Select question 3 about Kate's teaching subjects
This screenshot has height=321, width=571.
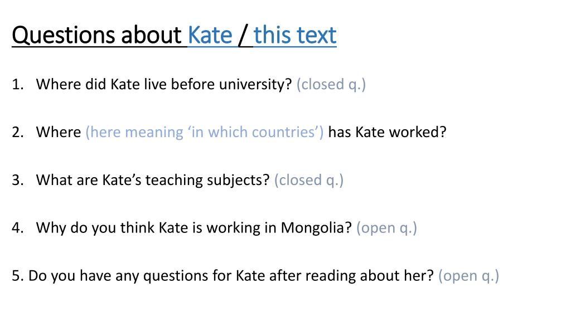[153, 180]
